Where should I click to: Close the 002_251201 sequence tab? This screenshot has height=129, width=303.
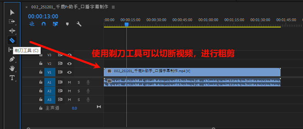pos(26,7)
